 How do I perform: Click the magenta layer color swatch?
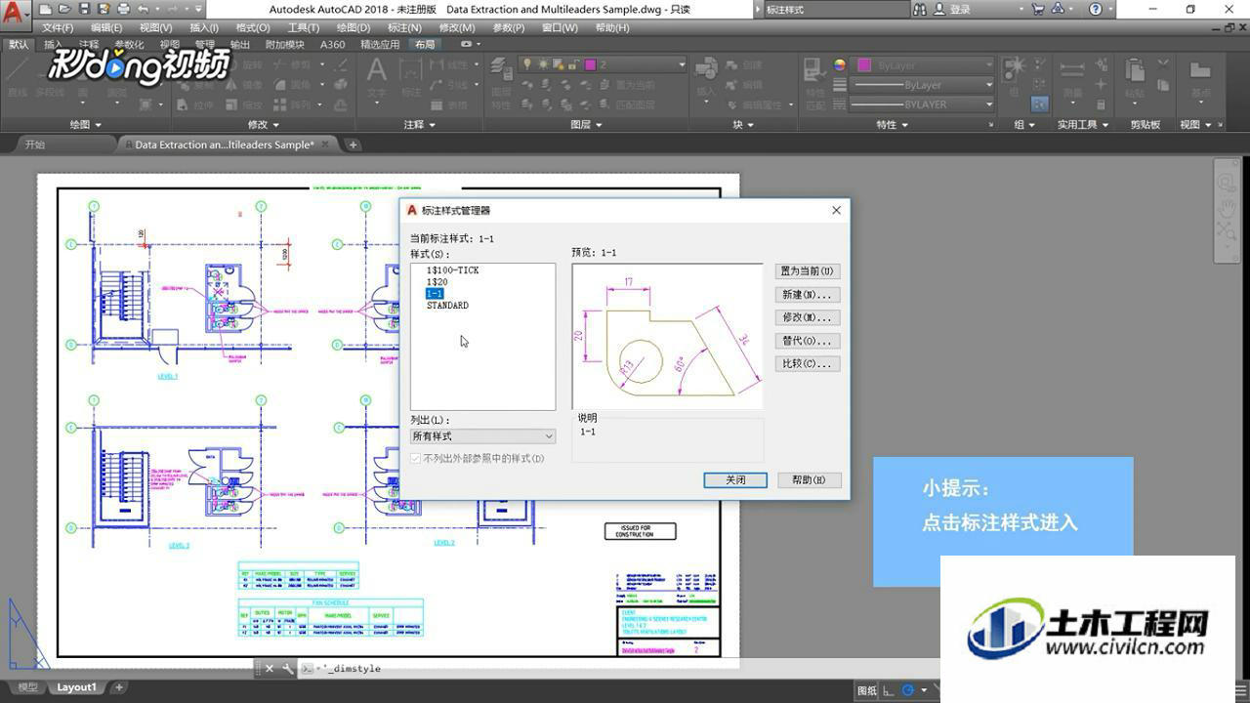[591, 64]
